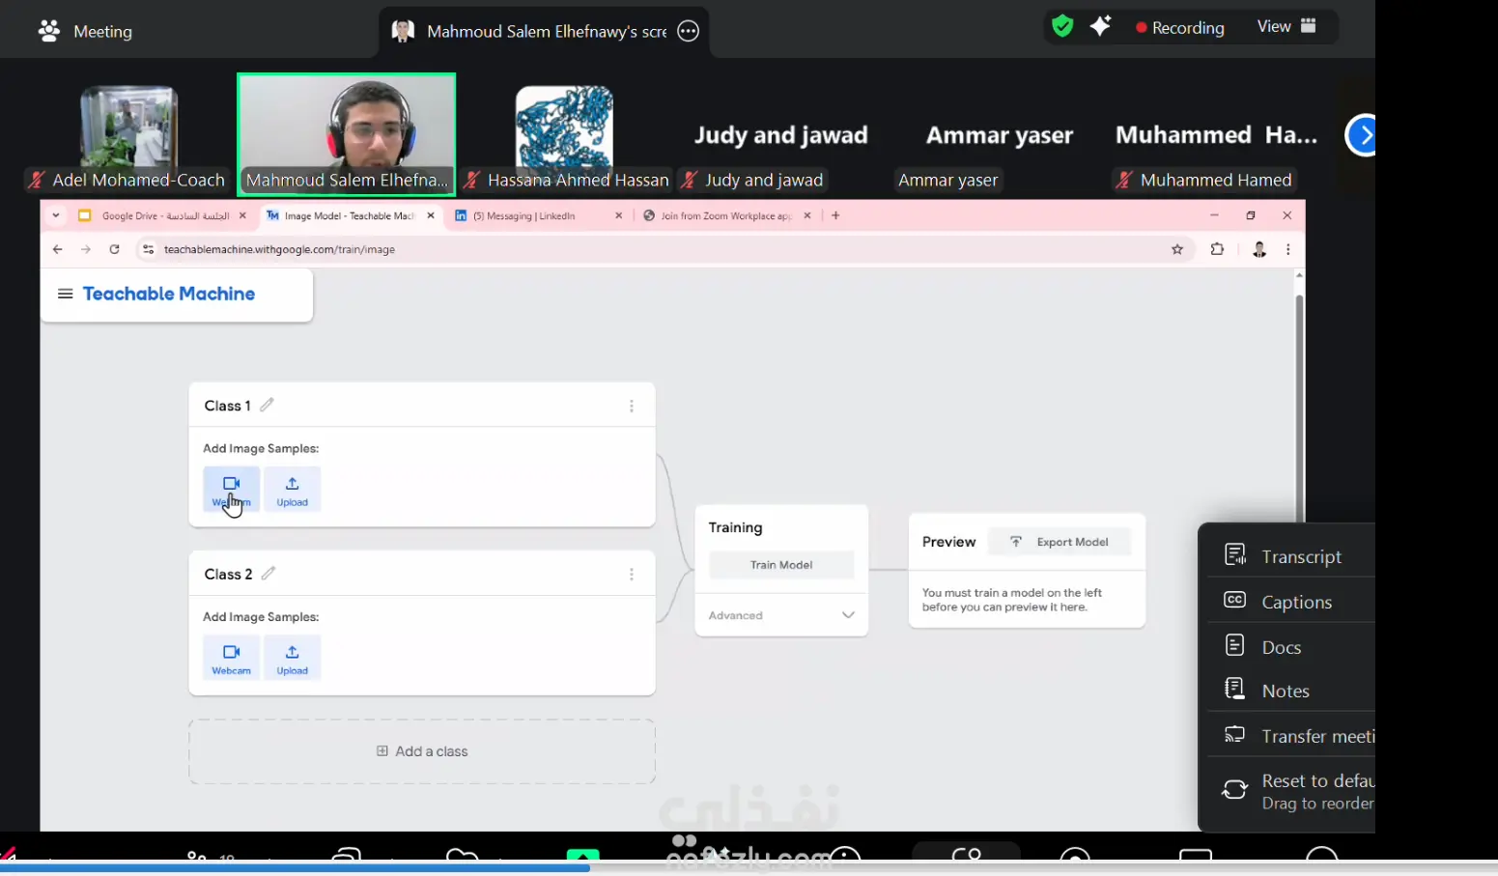Go back using the browser back arrow
The width and height of the screenshot is (1498, 876).
coord(58,249)
